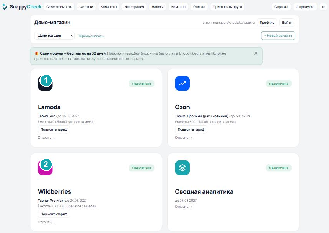Open the Профиль page
The height and width of the screenshot is (233, 329).
pyautogui.click(x=267, y=23)
